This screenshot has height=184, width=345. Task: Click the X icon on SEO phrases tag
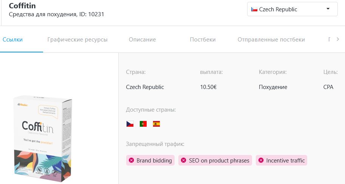(184, 161)
